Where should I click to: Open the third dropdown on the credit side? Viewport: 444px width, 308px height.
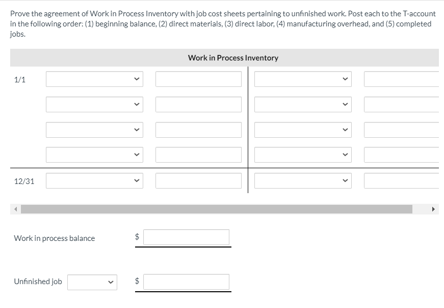(x=303, y=130)
